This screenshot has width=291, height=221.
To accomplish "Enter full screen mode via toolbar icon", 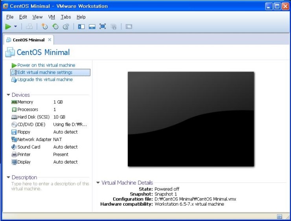I will click(103, 27).
